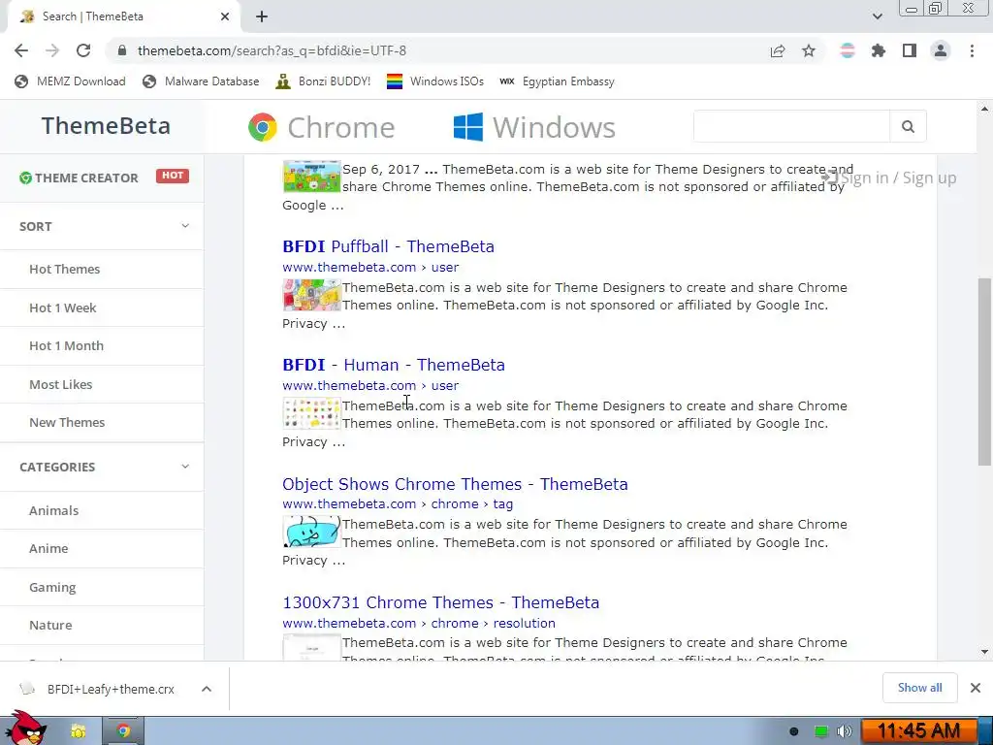Open the Angry Birds start button
The height and width of the screenshot is (745, 993).
click(x=25, y=729)
